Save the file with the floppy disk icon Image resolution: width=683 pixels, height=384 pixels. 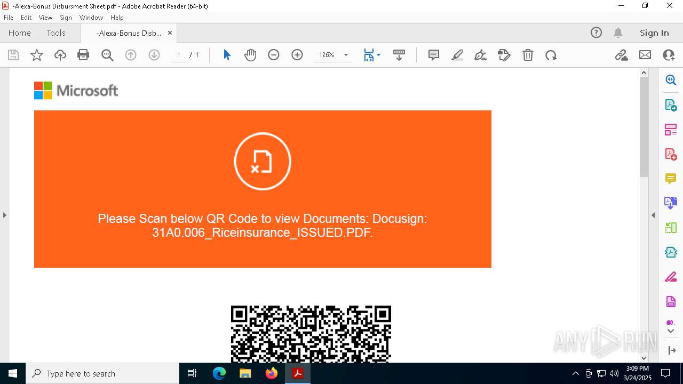tap(13, 55)
